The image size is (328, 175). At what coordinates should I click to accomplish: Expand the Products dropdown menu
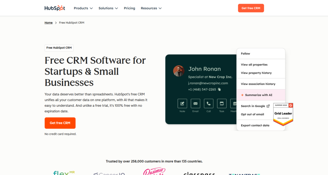click(83, 8)
